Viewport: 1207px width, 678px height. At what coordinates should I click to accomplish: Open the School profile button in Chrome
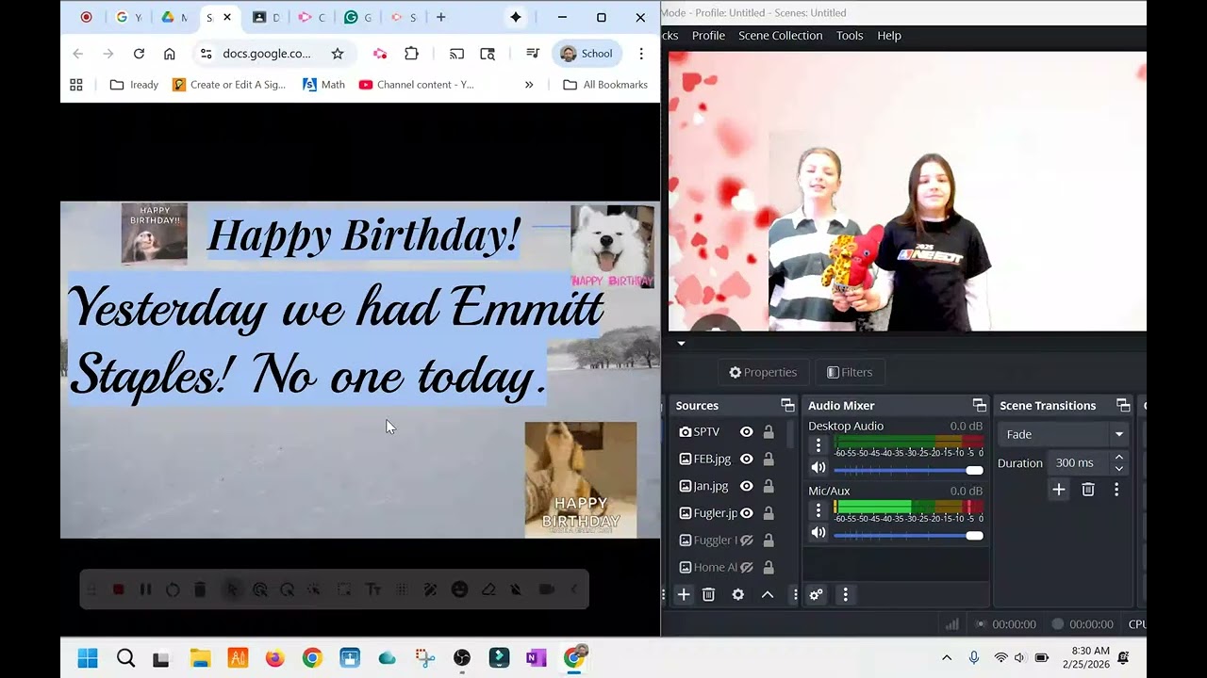pyautogui.click(x=587, y=54)
